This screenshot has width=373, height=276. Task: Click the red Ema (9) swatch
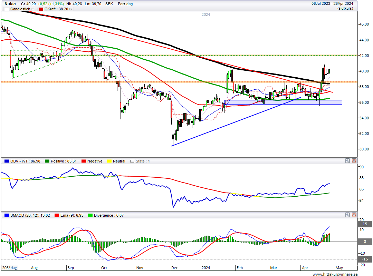coord(57,215)
